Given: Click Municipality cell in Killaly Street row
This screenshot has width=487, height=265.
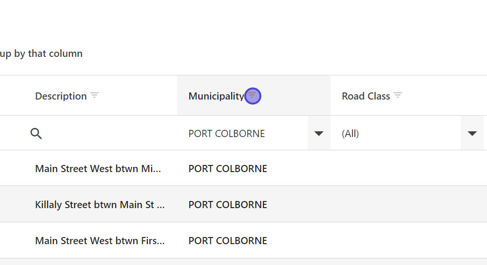Looking at the screenshot, I should [228, 205].
